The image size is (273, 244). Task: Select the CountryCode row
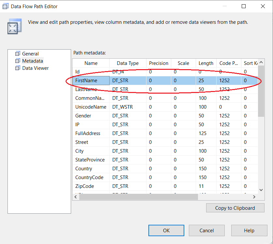(89, 177)
